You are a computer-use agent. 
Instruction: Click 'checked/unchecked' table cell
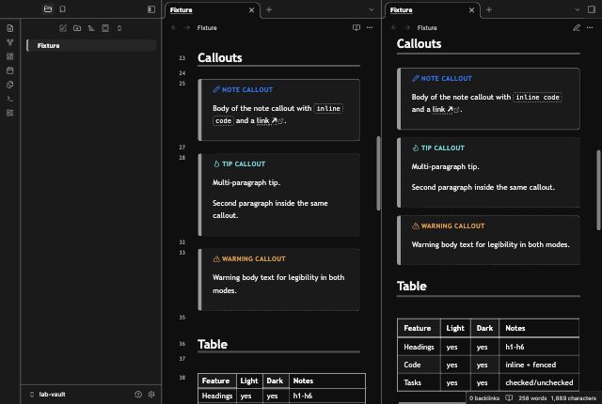coord(539,382)
